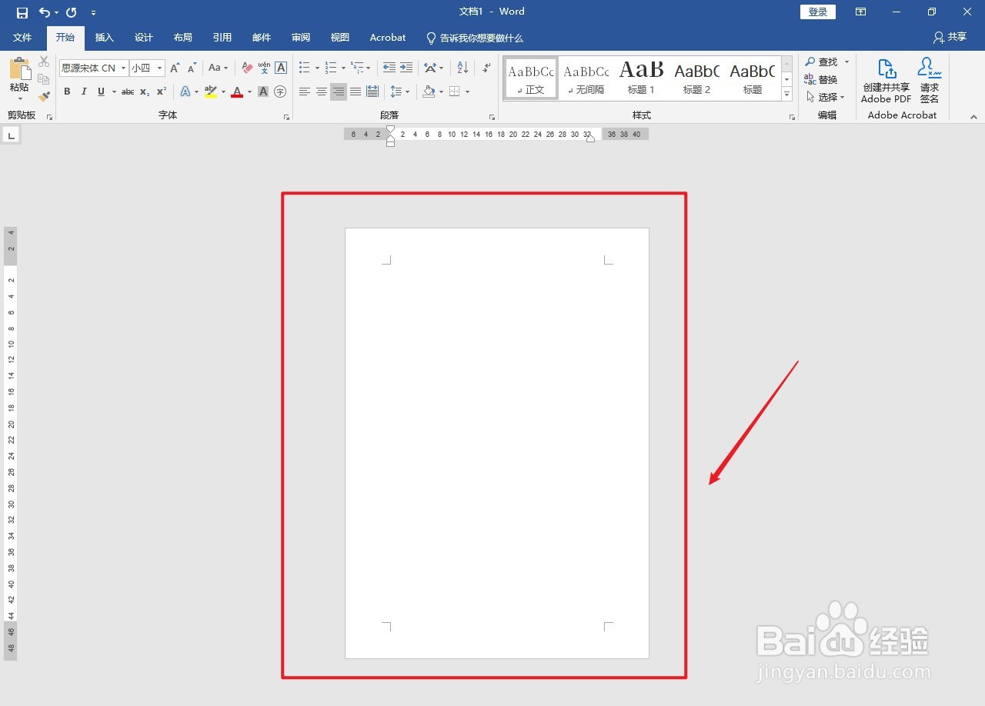Click the Redo icon in quick access

coord(72,12)
